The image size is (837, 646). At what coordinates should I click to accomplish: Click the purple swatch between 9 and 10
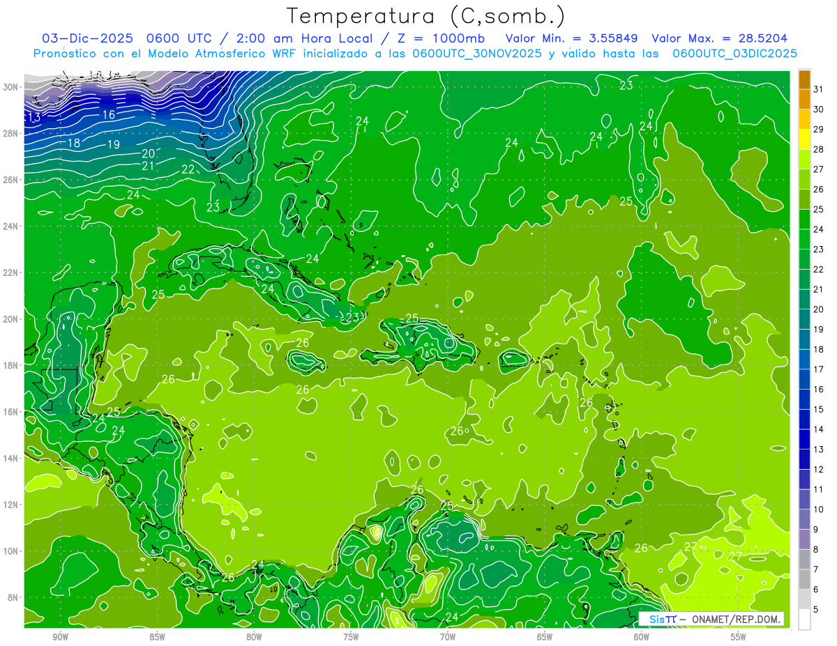(804, 519)
